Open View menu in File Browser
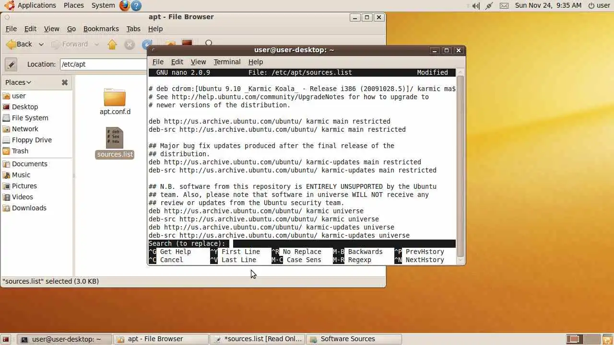The height and width of the screenshot is (345, 614). 51,29
